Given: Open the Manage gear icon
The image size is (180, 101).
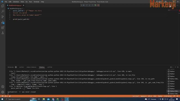Looking at the screenshot, I should pyautogui.click(x=3, y=92).
